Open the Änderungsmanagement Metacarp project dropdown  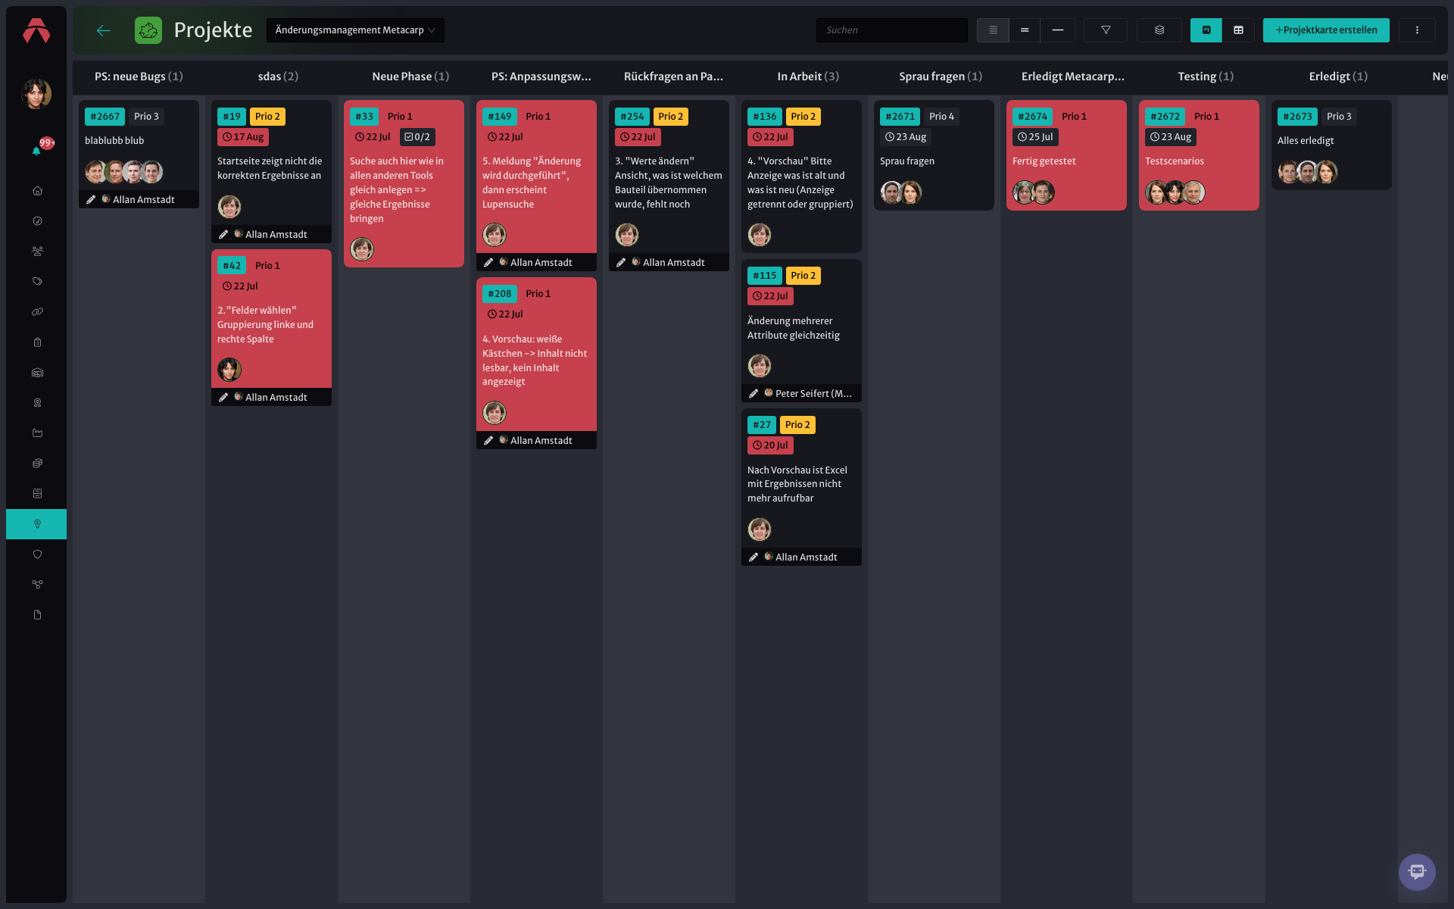click(x=355, y=30)
